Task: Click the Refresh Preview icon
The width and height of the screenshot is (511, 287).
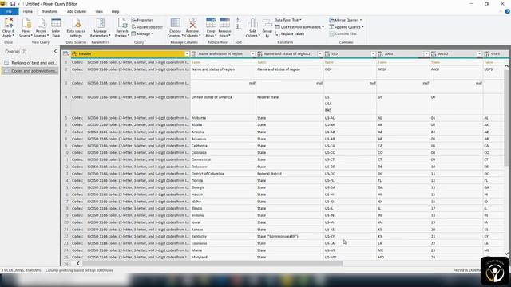Action: [122, 23]
